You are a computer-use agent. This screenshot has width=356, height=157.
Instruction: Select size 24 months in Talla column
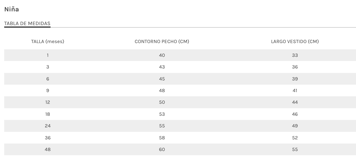point(48,126)
